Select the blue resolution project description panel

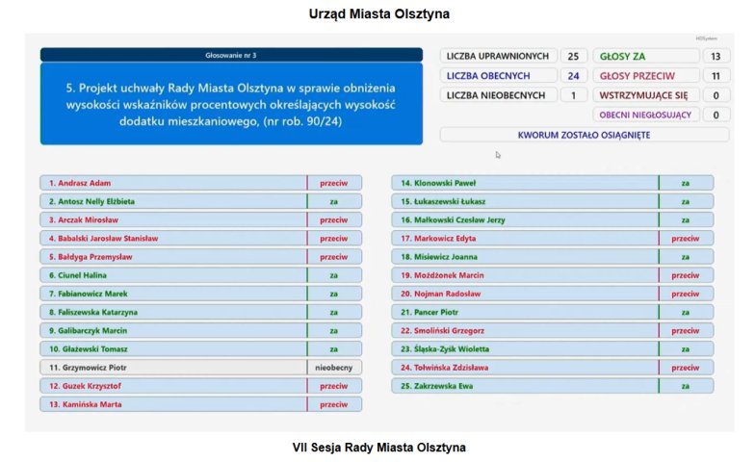231,104
